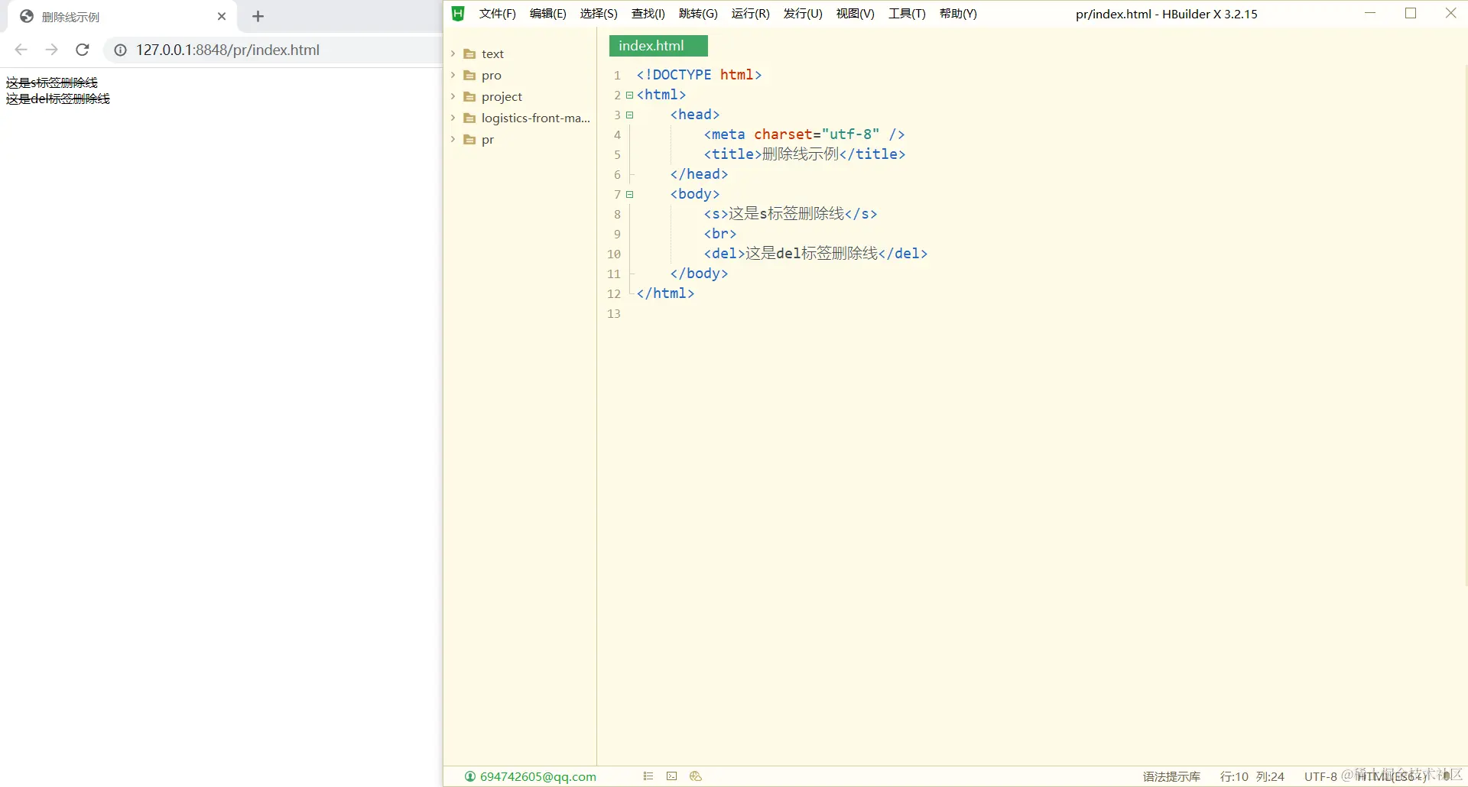
Task: Open the 视图(V) menu
Action: pyautogui.click(x=856, y=14)
